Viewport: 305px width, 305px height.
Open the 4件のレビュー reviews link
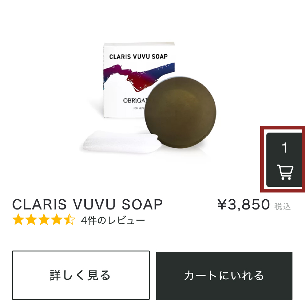coord(113,220)
